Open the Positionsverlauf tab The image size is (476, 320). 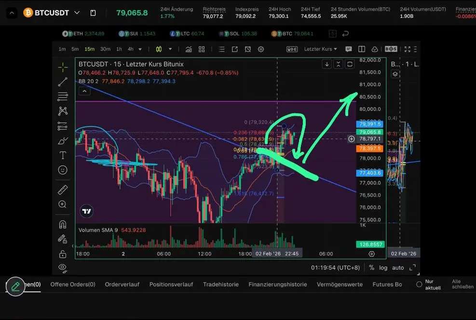point(171,284)
